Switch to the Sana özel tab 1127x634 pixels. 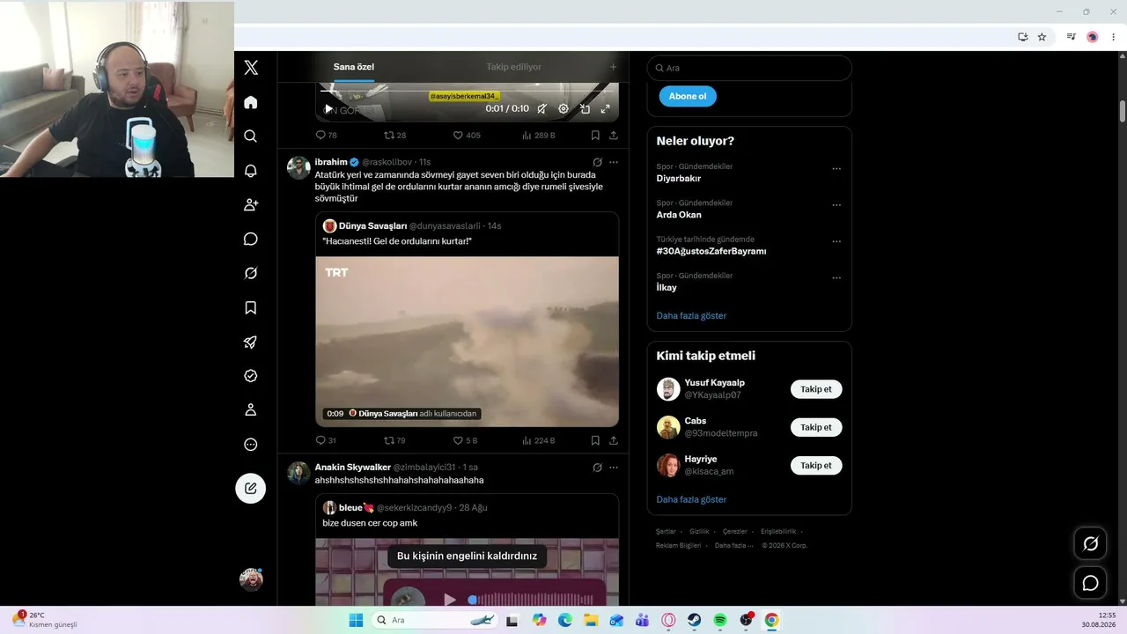point(354,67)
